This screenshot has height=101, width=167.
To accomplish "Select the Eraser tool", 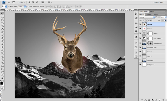I will pos(2,44).
